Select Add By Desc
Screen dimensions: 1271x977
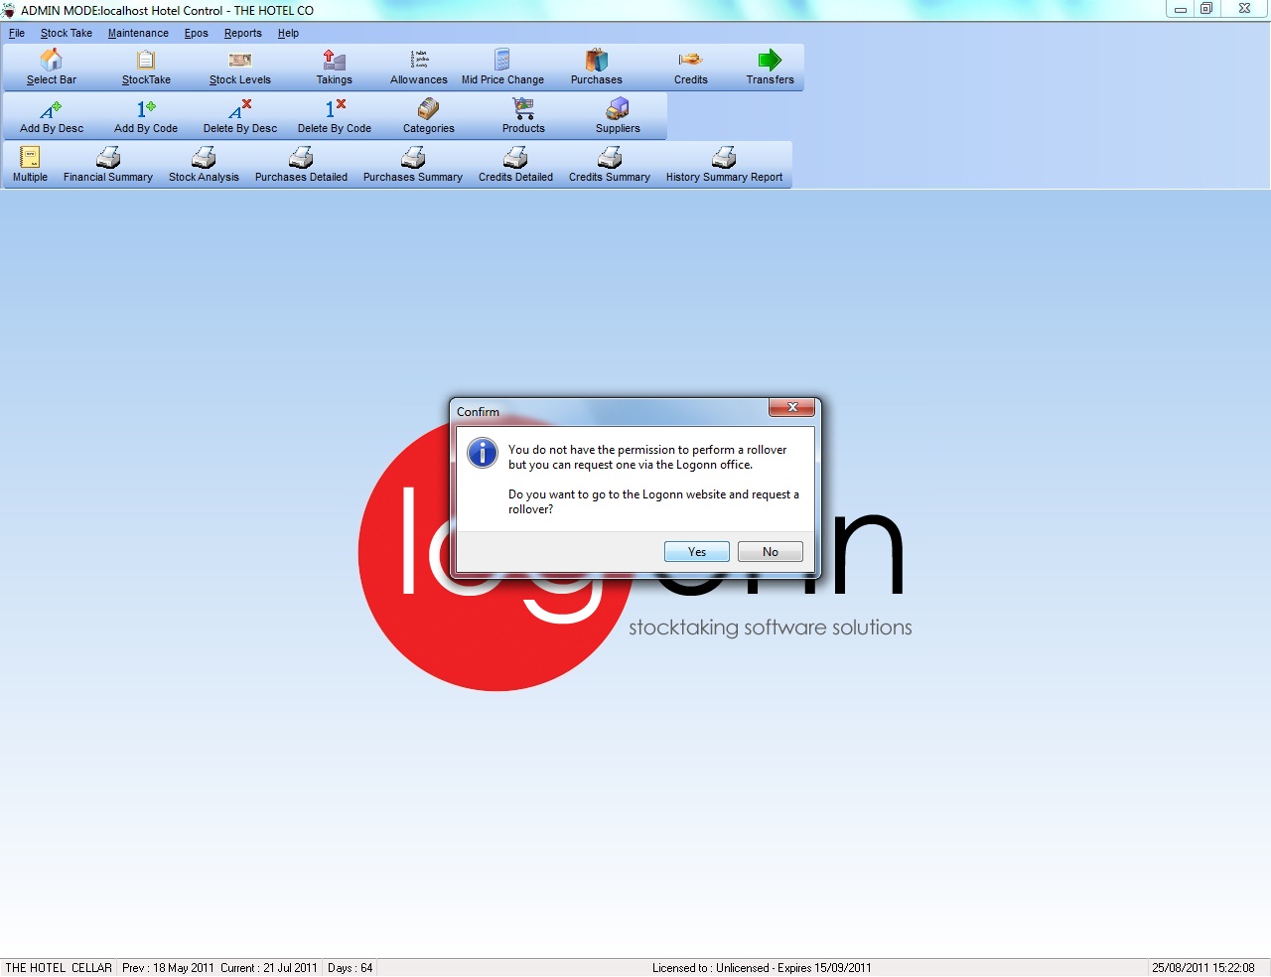tap(52, 116)
